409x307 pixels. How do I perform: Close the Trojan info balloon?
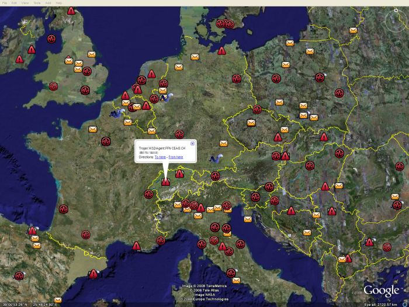192,143
